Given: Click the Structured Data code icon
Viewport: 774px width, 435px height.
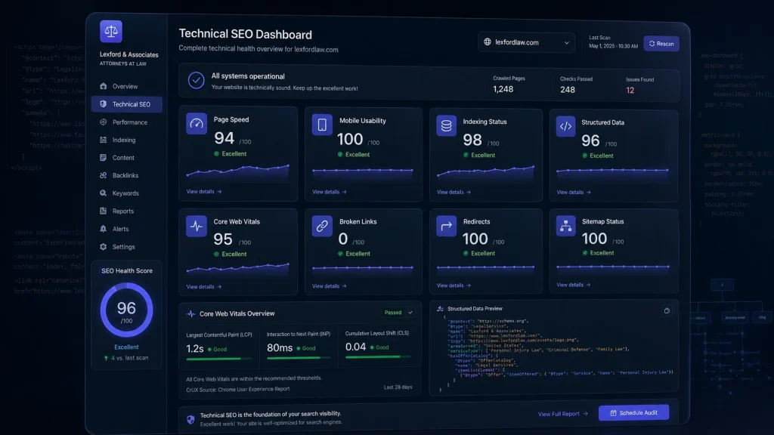Looking at the screenshot, I should 565,126.
